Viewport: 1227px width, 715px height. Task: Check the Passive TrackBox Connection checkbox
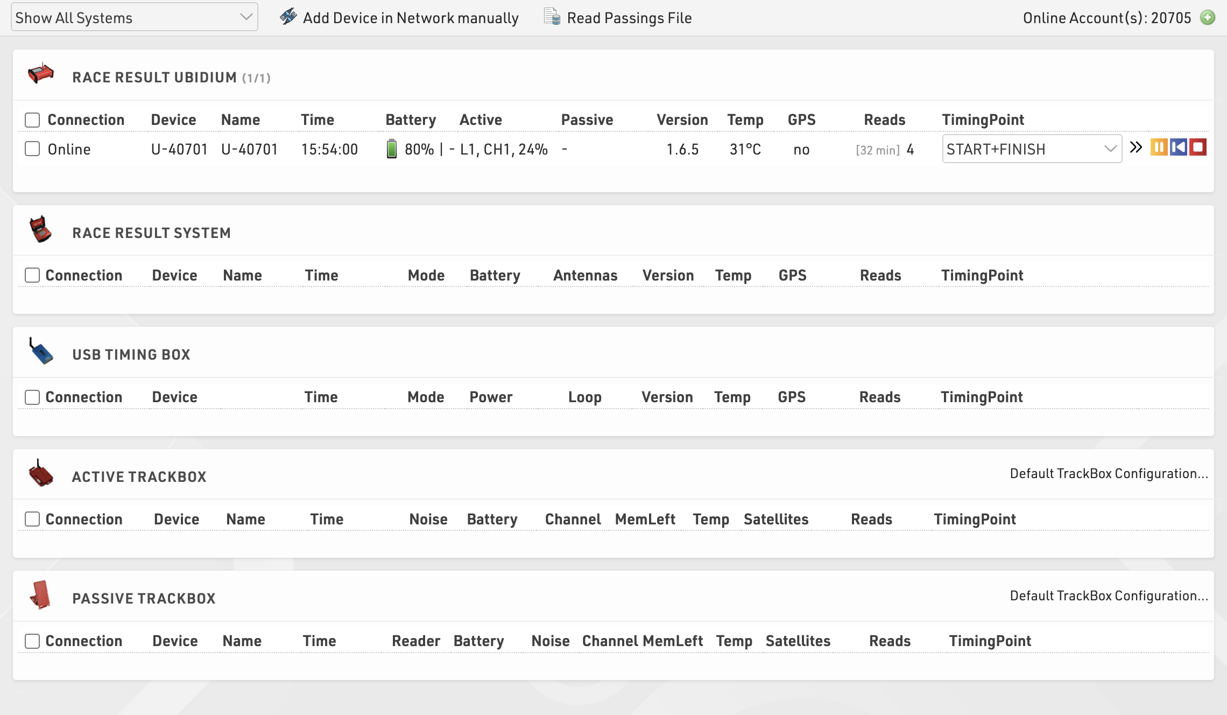32,641
